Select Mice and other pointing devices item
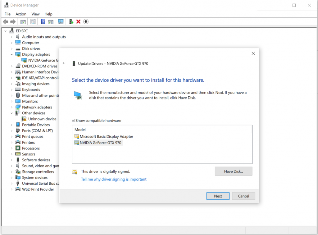Image resolution: width=318 pixels, height=235 pixels. (x=41, y=95)
